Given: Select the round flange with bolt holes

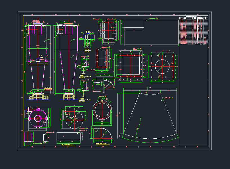Looking at the screenshot, I should point(102,111).
